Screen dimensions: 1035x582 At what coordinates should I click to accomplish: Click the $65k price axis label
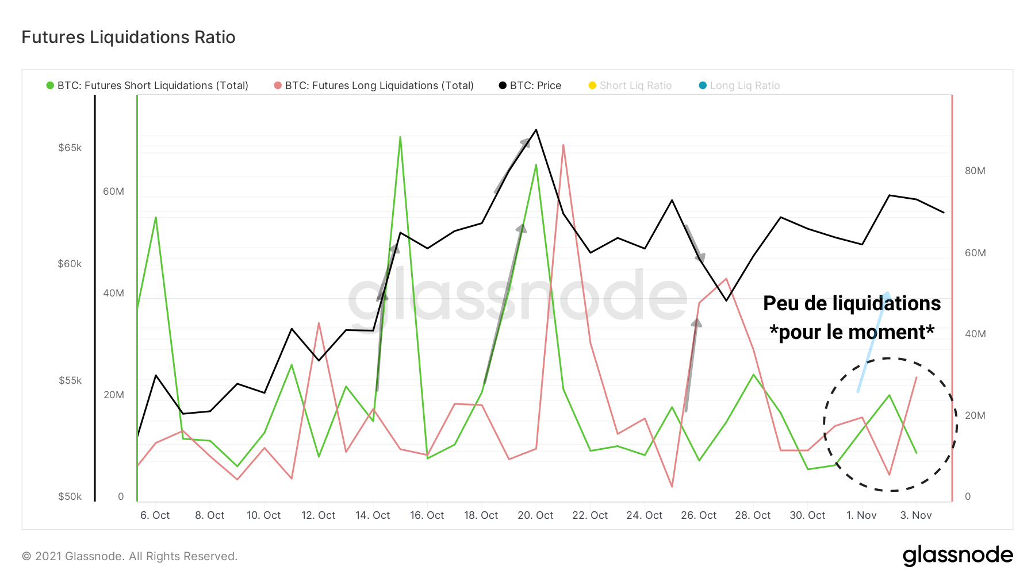(70, 148)
